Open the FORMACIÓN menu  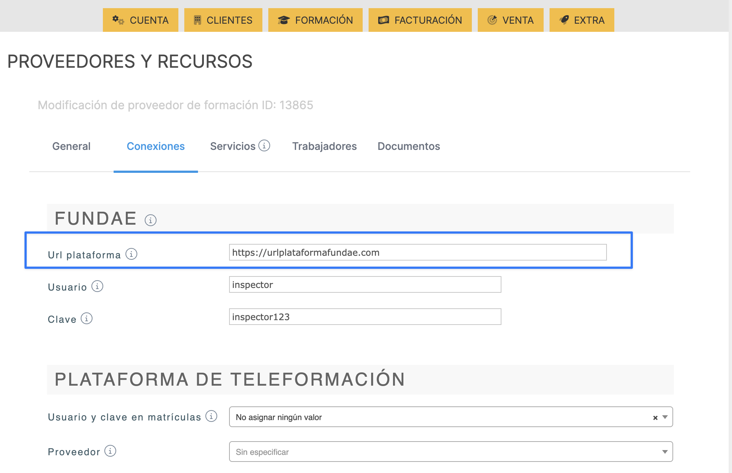[315, 20]
